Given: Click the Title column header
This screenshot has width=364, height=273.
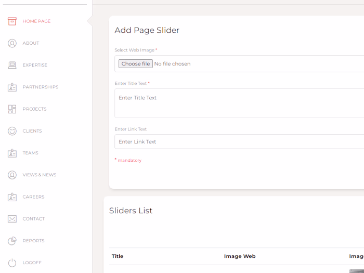Looking at the screenshot, I should [118, 256].
